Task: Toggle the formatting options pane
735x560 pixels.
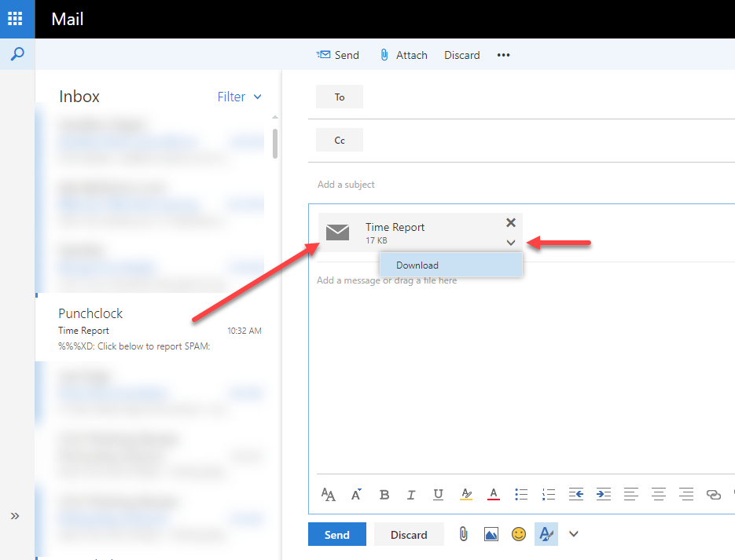Action: [x=546, y=534]
